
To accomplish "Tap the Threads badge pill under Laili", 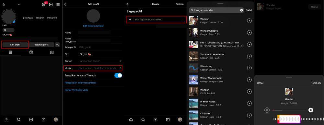I will [8, 30].
